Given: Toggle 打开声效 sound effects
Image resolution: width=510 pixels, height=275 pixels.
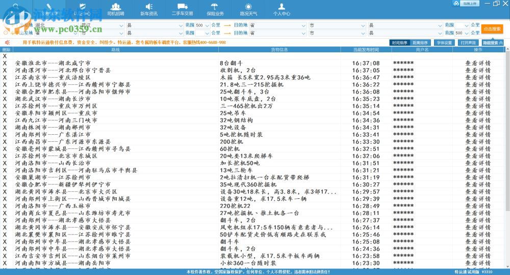Looking at the screenshot, I should (x=468, y=43).
